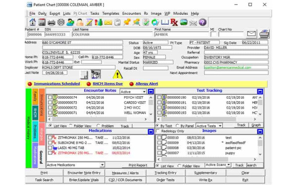
Task: Click the bar chart toolbar icon
Action: tap(99, 22)
